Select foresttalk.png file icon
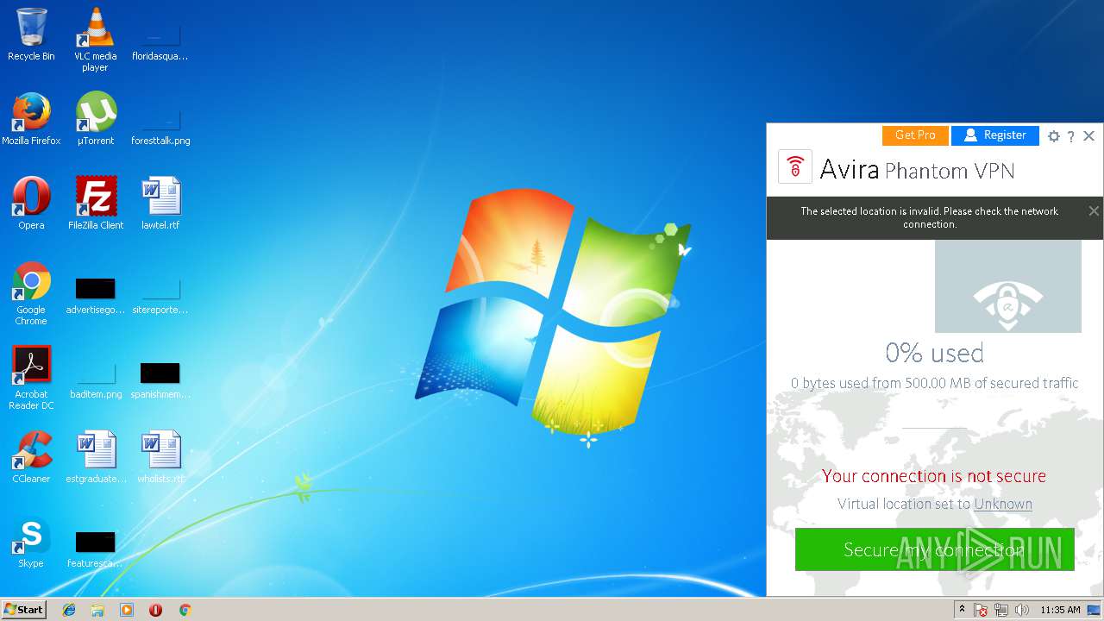 coord(160,119)
